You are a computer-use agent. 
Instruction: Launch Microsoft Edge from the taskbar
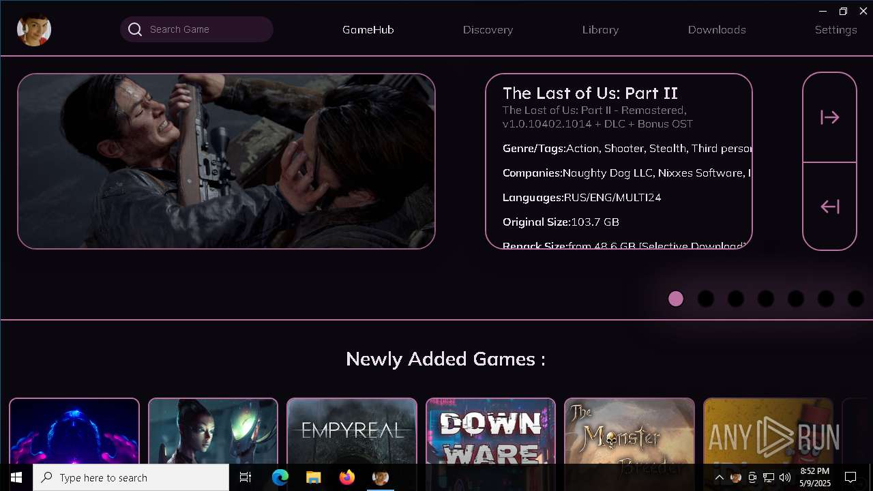(280, 477)
